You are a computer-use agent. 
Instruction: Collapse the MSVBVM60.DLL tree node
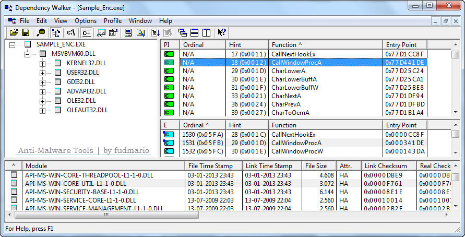tap(28, 54)
